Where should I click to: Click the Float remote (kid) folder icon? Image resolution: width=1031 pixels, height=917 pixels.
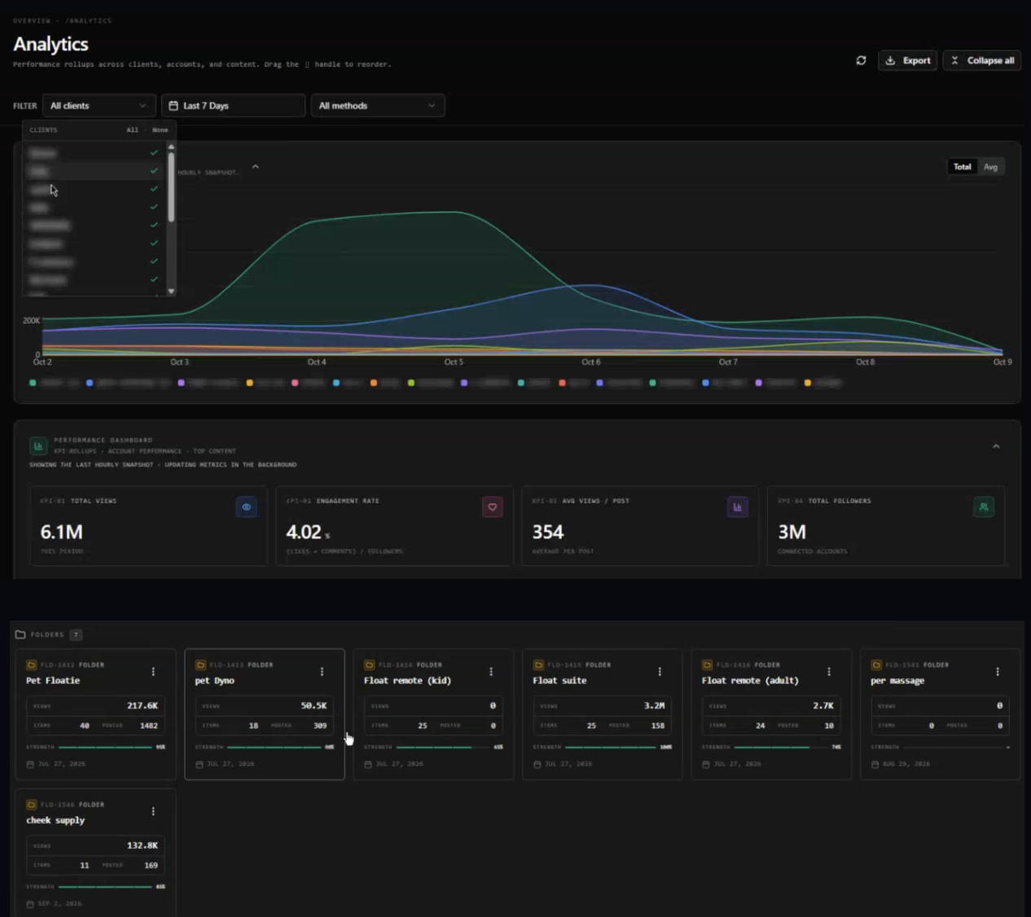[x=369, y=665]
